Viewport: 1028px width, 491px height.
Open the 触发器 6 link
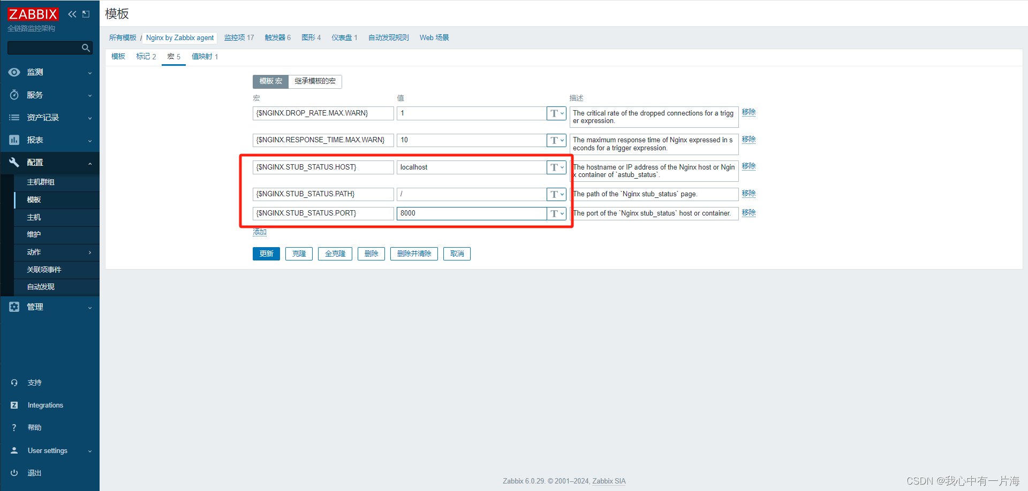(277, 37)
